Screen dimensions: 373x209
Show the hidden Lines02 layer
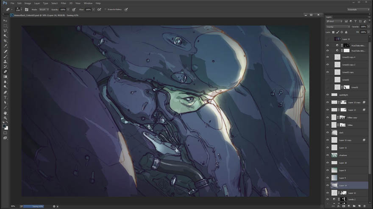(x=328, y=80)
